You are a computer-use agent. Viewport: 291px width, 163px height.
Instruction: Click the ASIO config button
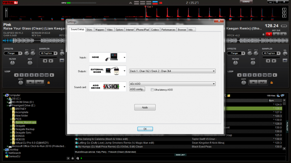[x=137, y=89]
